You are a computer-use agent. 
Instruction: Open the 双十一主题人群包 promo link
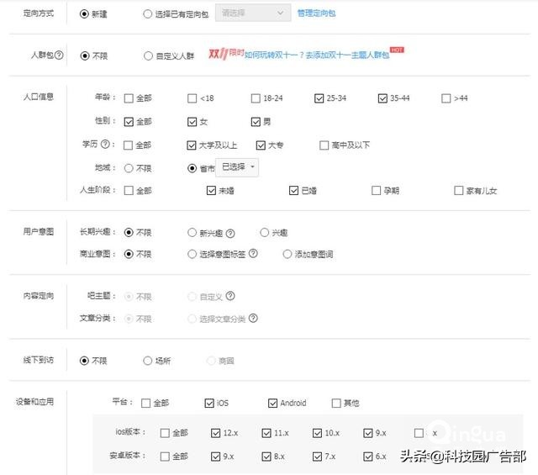click(x=317, y=55)
